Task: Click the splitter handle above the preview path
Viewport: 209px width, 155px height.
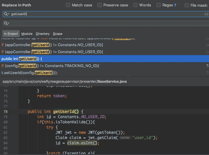Action: [129, 77]
